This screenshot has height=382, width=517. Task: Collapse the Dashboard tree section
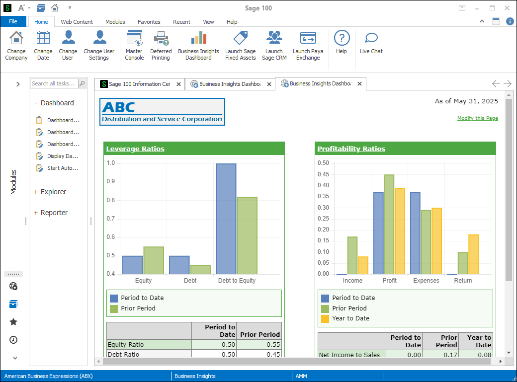point(36,103)
